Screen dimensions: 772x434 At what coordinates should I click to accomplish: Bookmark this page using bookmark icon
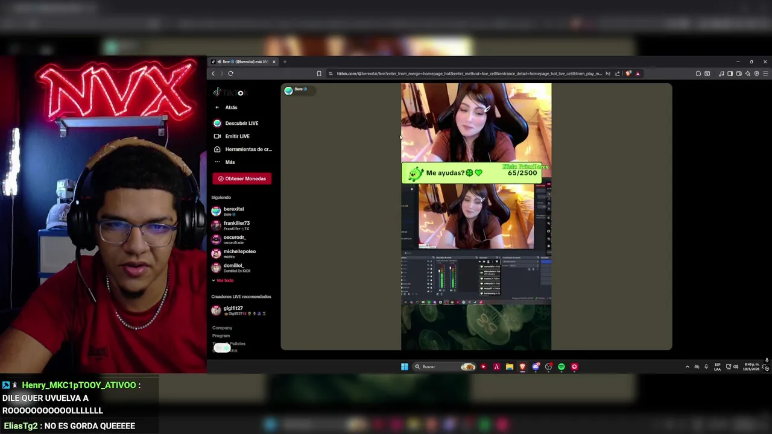[x=319, y=74]
